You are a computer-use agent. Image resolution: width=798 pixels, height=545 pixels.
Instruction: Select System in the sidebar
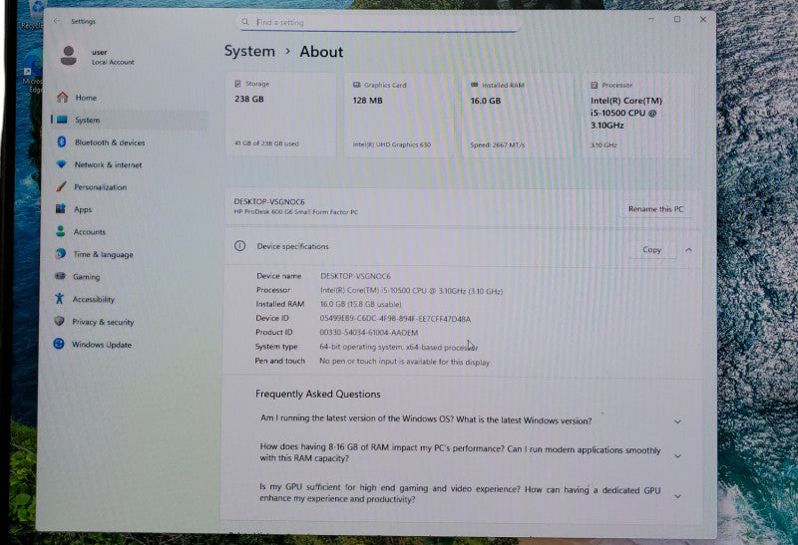pyautogui.click(x=88, y=120)
